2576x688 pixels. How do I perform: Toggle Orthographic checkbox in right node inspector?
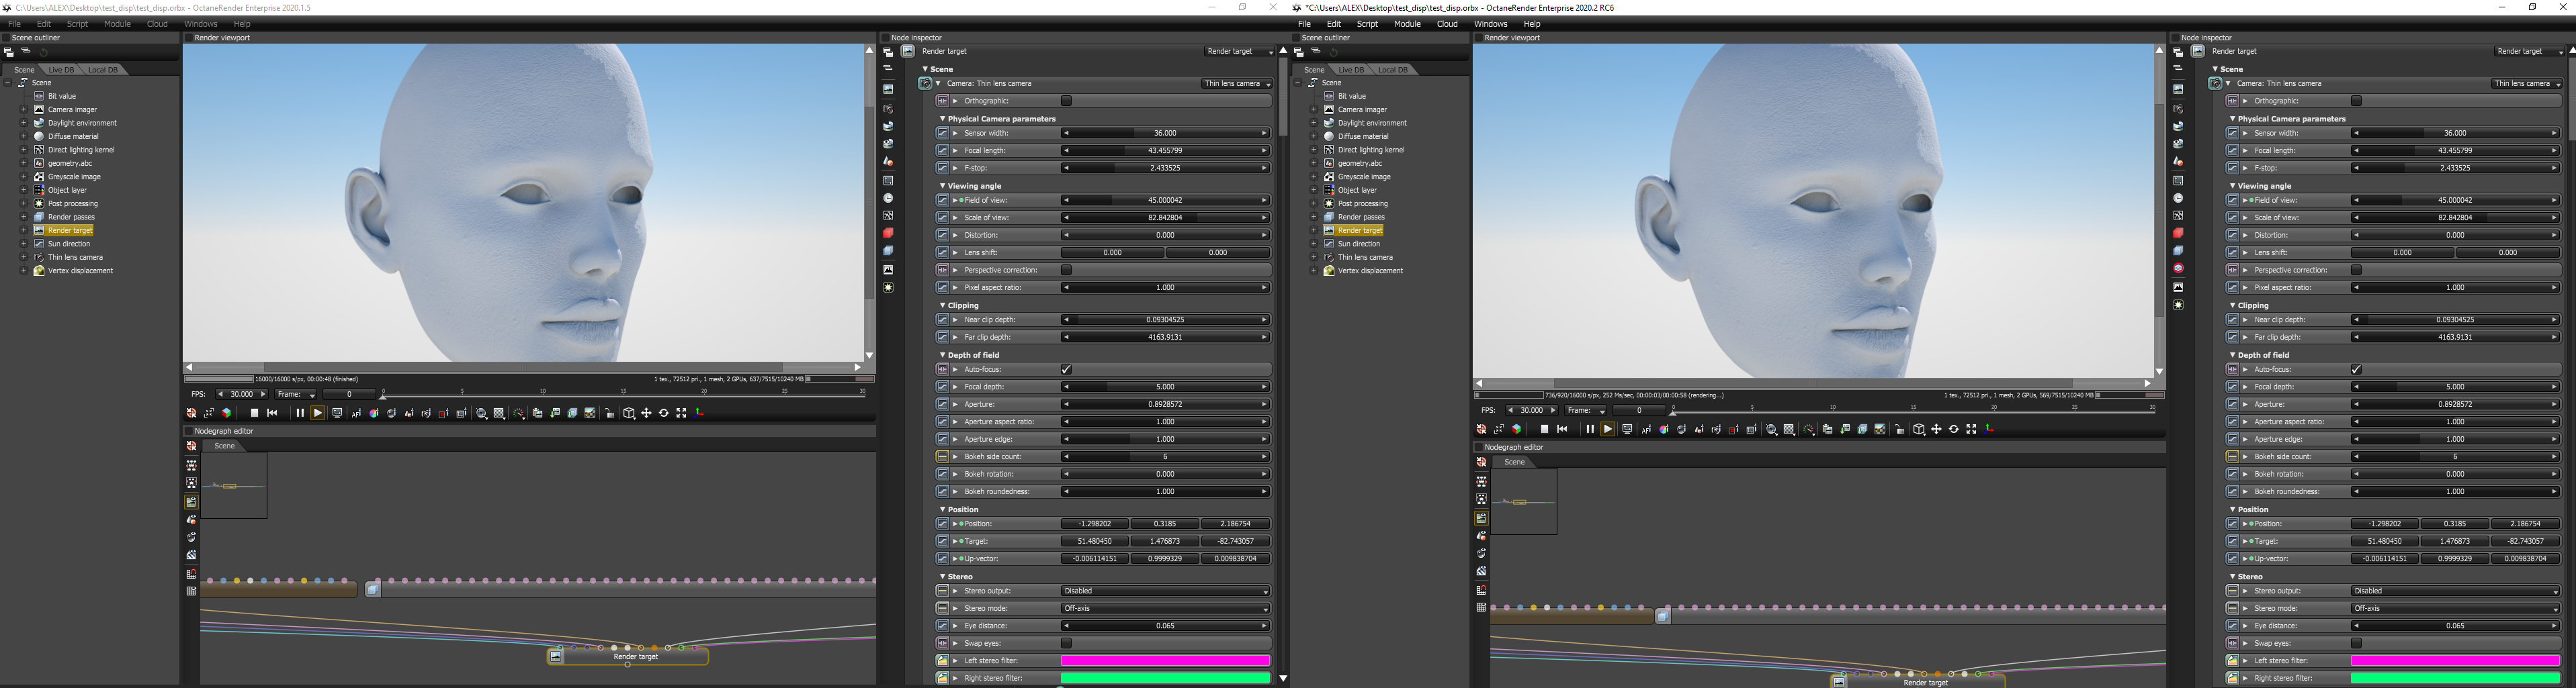(x=2356, y=101)
